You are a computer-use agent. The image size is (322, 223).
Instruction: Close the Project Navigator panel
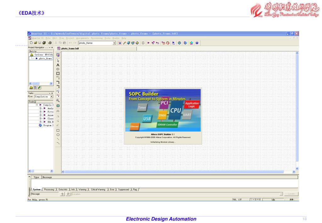52,48
